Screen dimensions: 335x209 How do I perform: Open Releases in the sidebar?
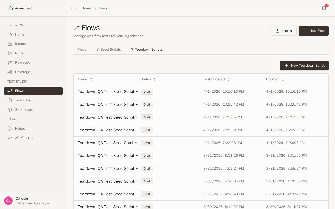pos(33,63)
